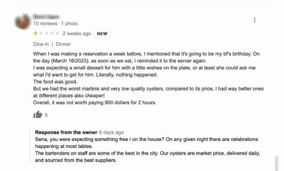Open the '10 reviews · 1 photo' link
284x171 pixels.
56,24
